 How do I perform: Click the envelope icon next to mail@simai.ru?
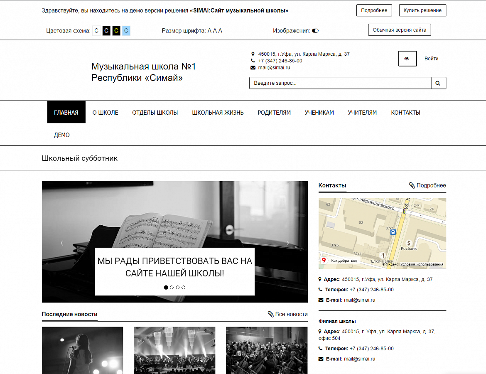pyautogui.click(x=253, y=67)
